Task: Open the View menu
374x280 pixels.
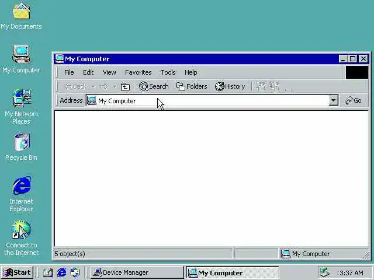Action: 109,72
